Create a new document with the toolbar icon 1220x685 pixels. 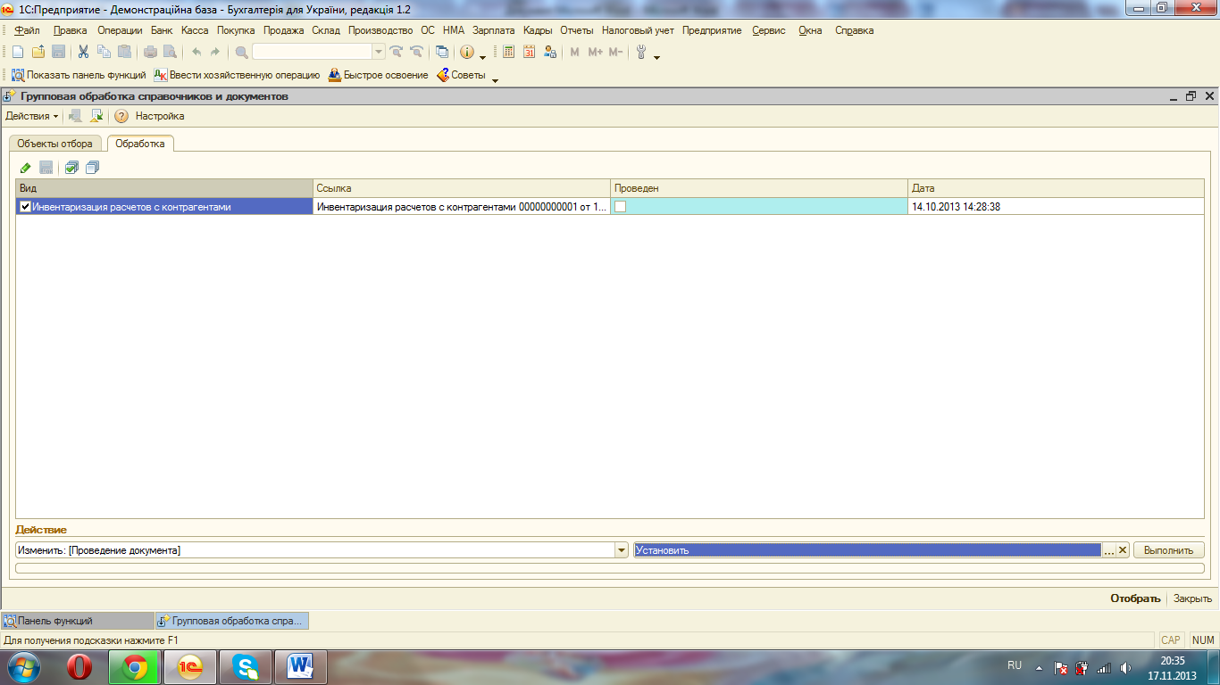point(17,52)
